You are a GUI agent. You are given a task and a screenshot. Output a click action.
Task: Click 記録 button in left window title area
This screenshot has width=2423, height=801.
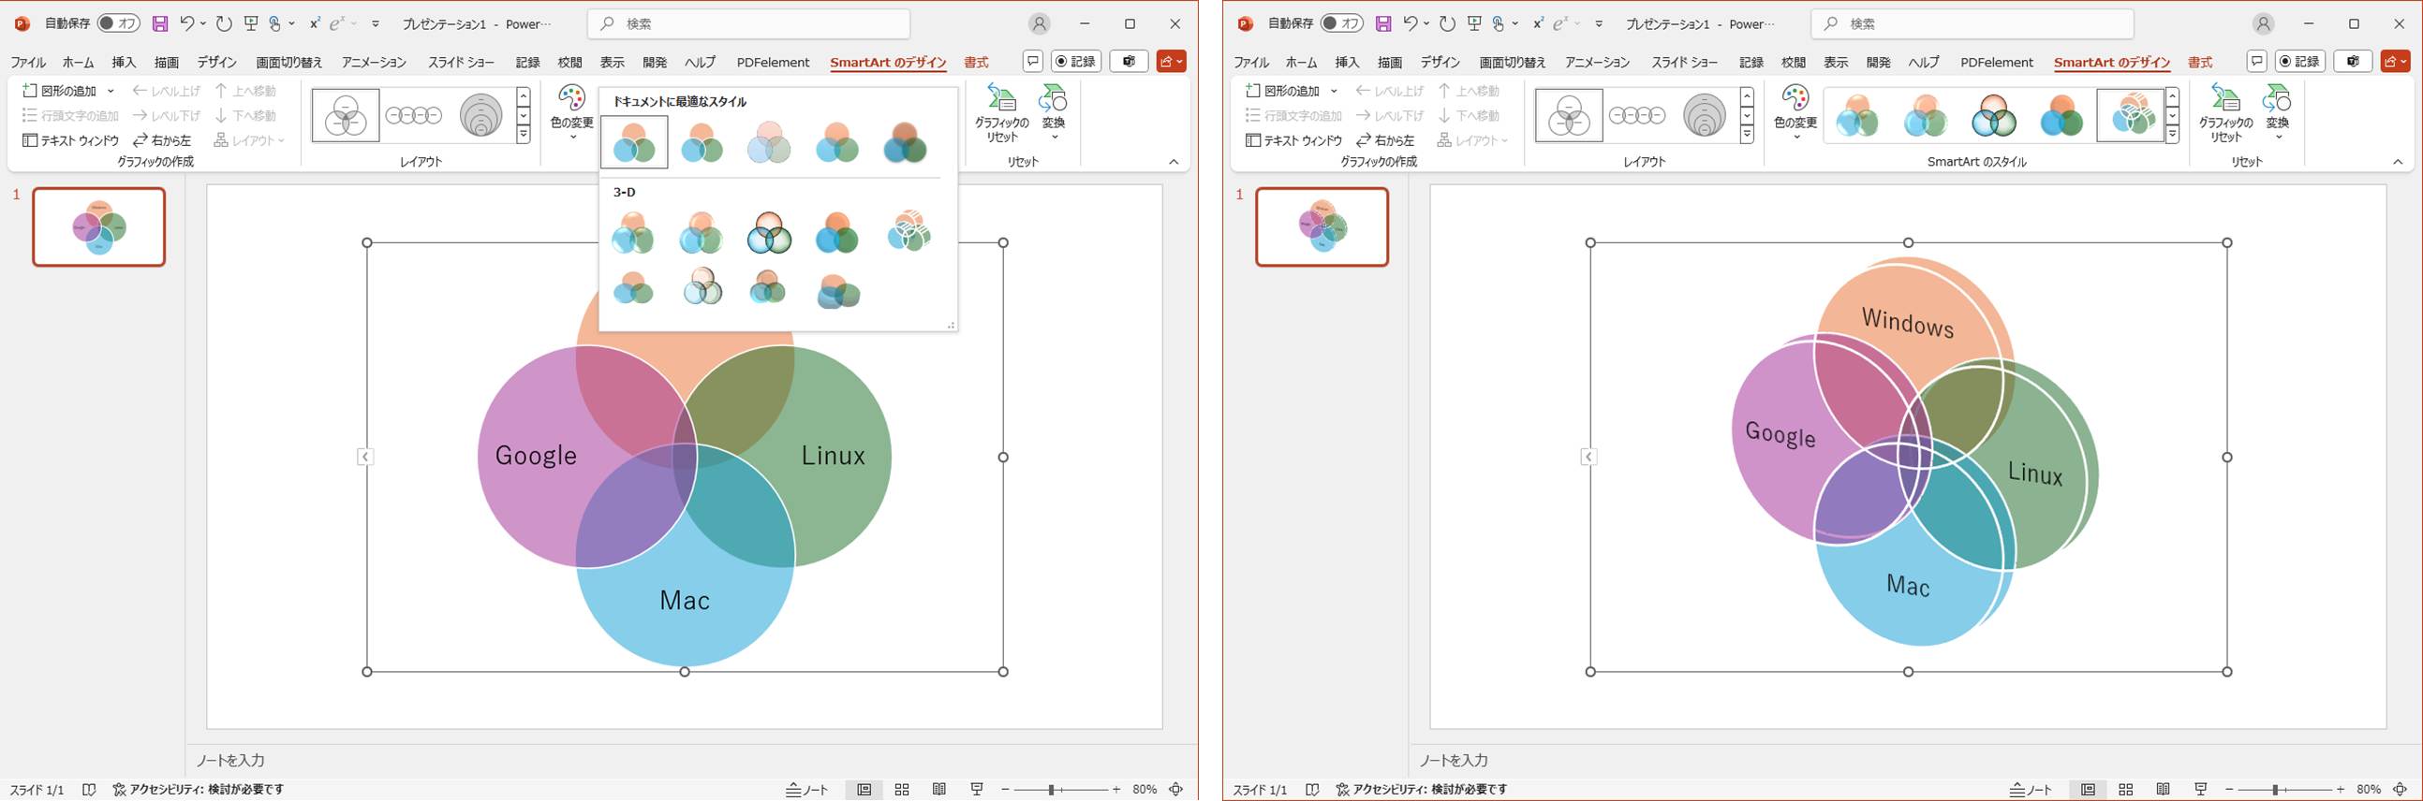click(x=1076, y=61)
